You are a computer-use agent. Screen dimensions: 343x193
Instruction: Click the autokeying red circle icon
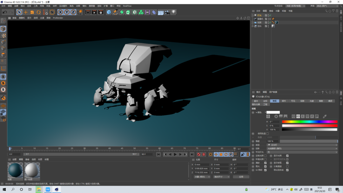point(204,155)
